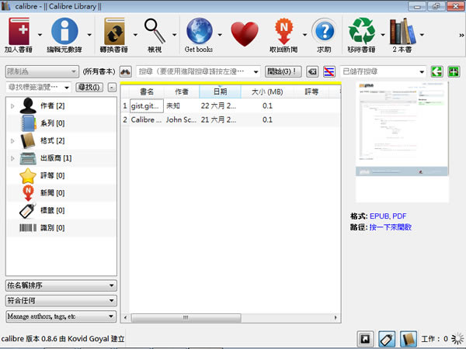Toggle the tag browser panel button
This screenshot has width=466, height=349.
pyautogui.click(x=386, y=339)
